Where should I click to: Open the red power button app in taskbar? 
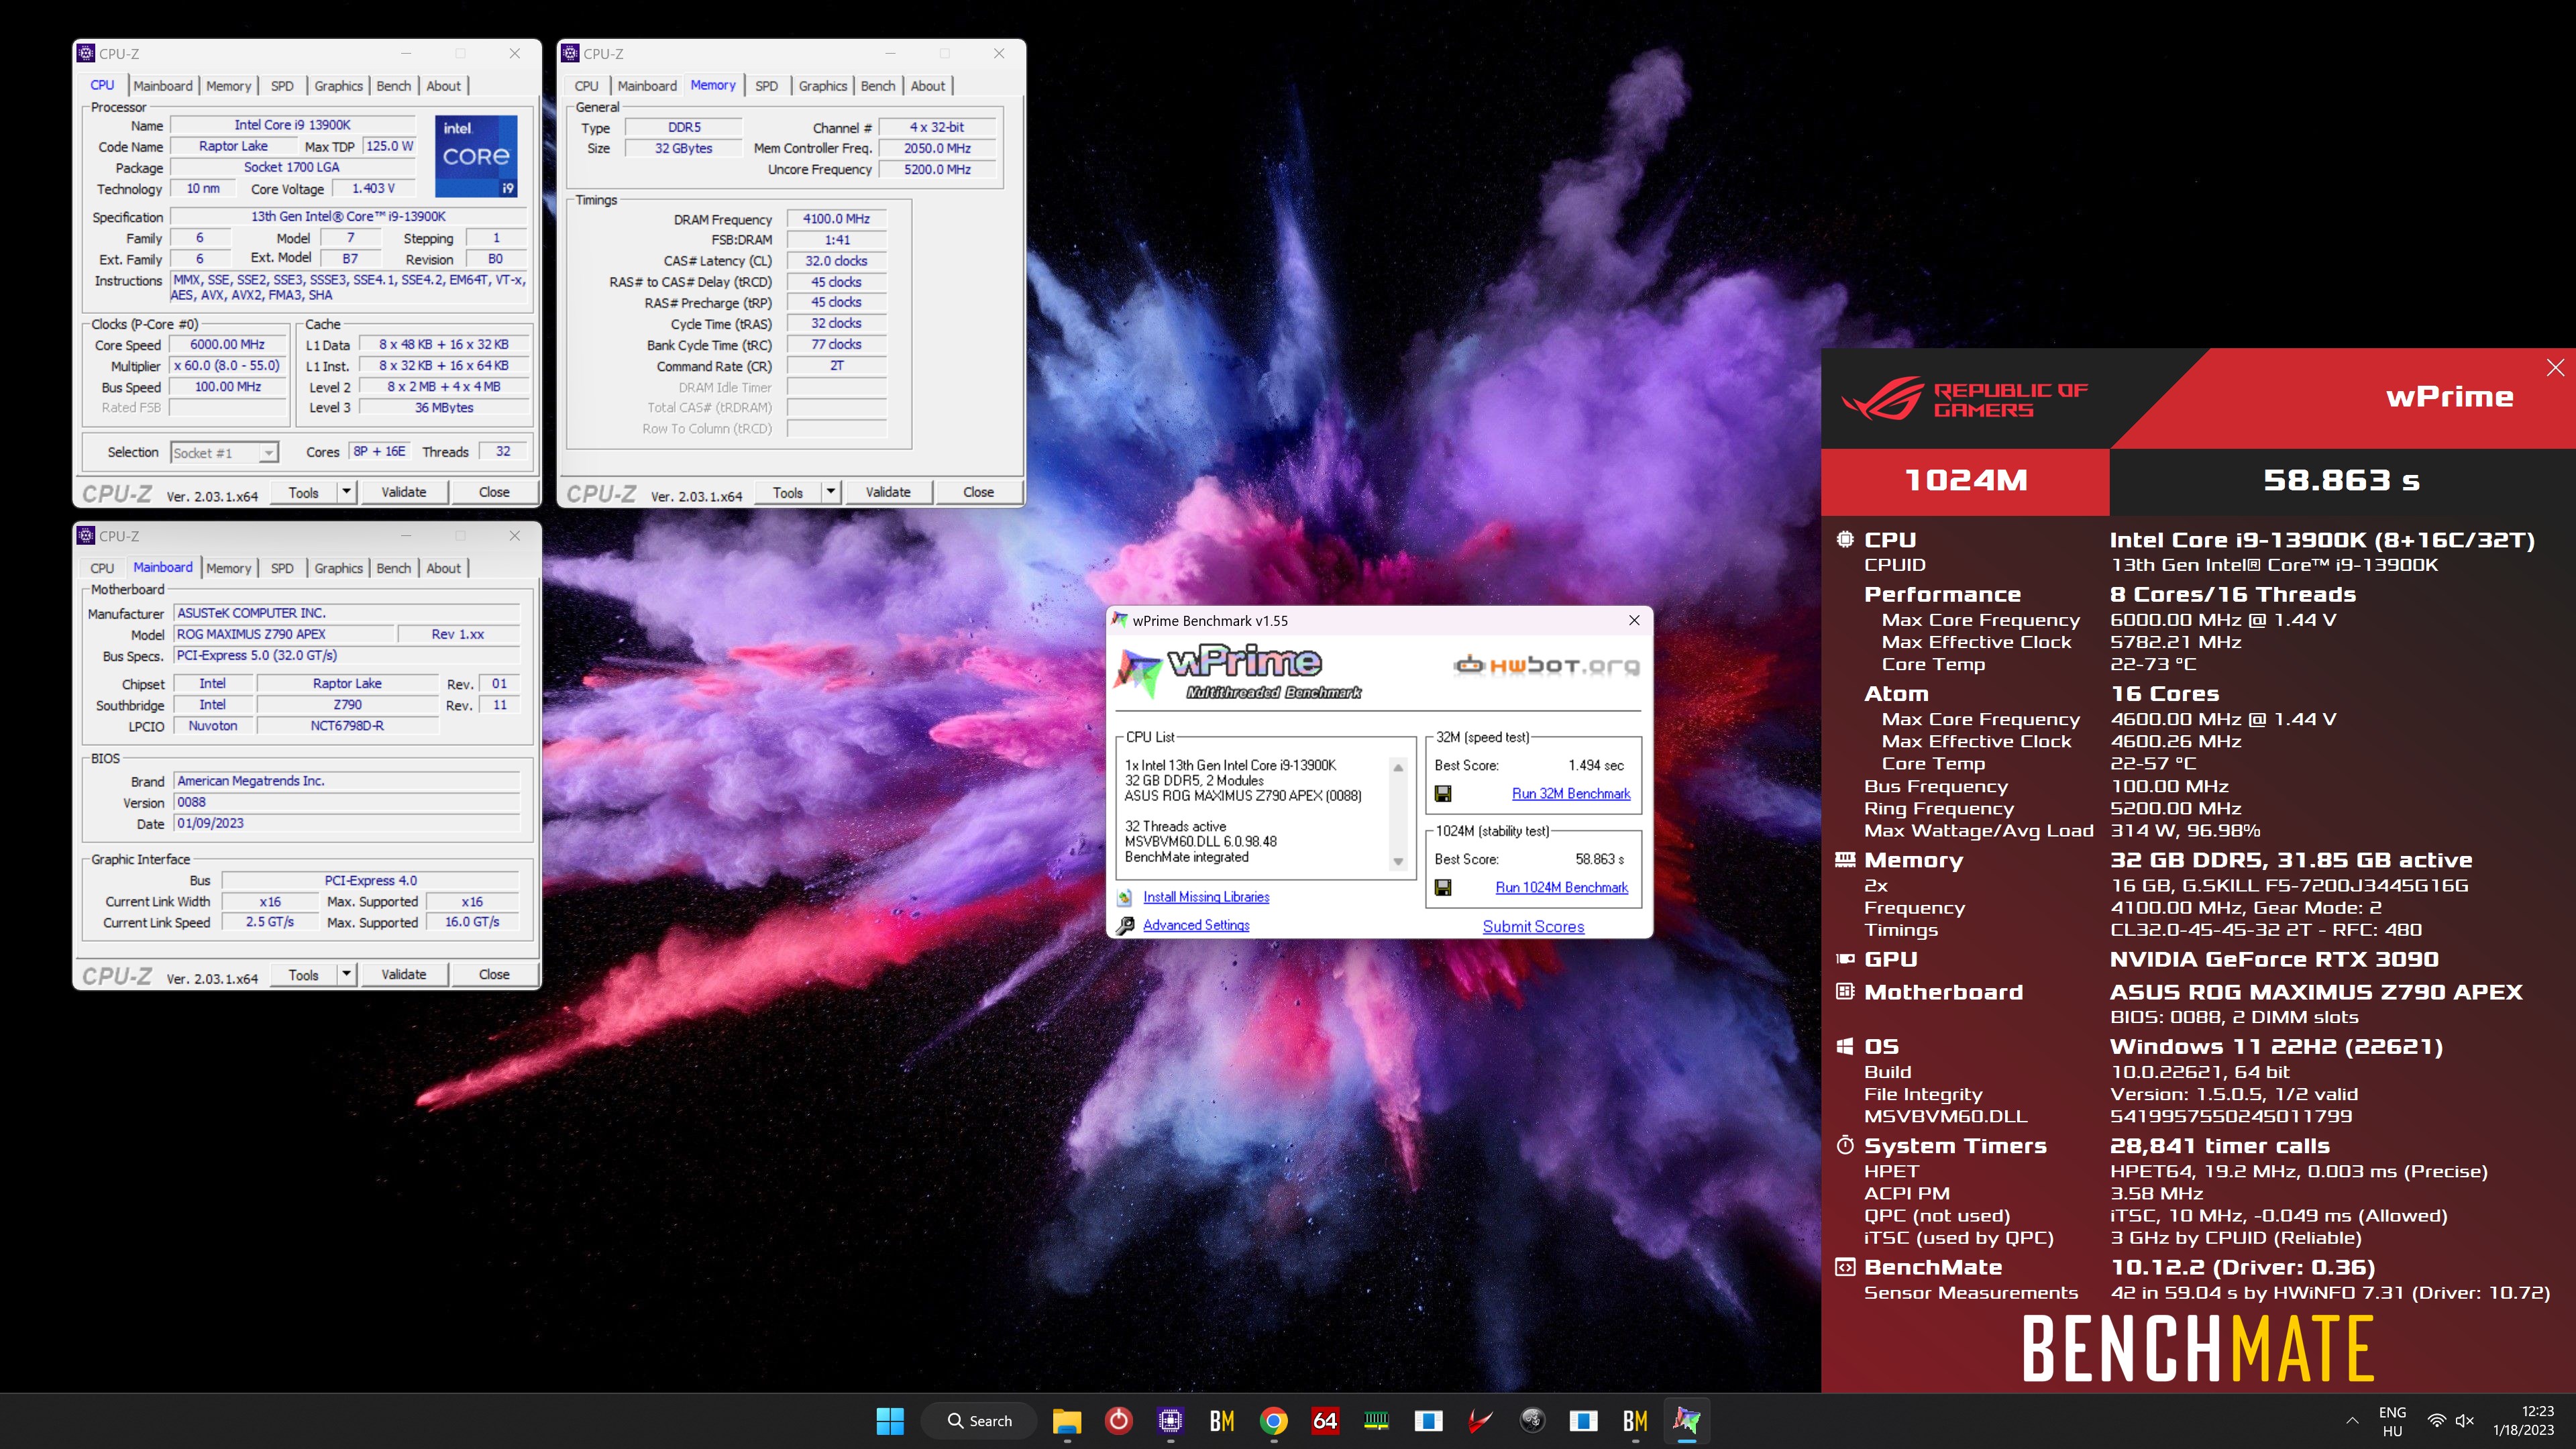pos(1118,1421)
